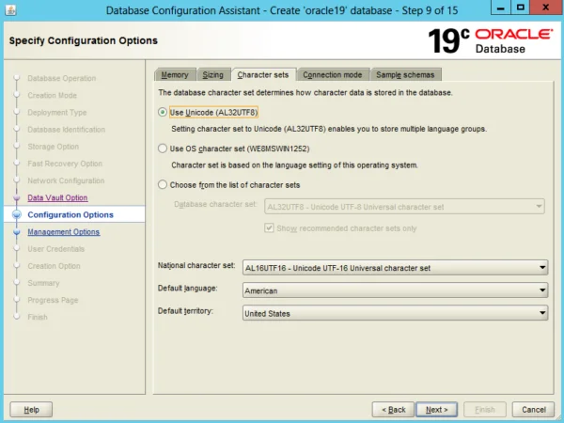Screen dimensions: 564x423
Task: Click the National character set label
Action: pyautogui.click(x=196, y=265)
